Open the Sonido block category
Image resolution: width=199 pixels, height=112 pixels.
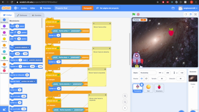pos(4,33)
